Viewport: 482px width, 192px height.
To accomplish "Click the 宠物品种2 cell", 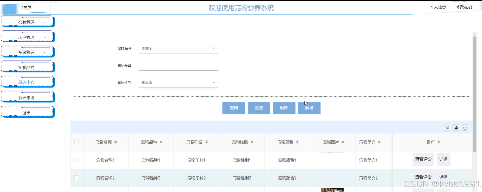I will (x=151, y=178).
